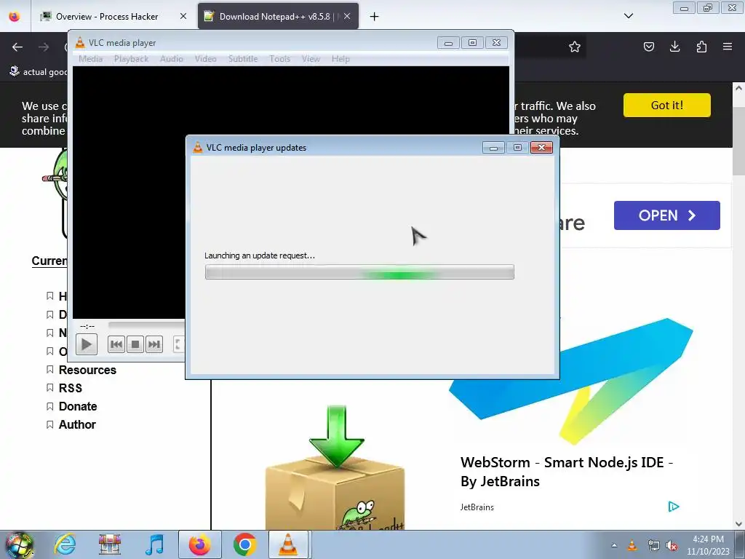Open network tray icon
Screen dimensions: 745x559
(x=653, y=545)
